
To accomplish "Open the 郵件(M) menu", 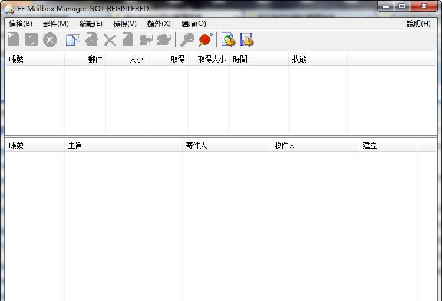I will (x=56, y=24).
